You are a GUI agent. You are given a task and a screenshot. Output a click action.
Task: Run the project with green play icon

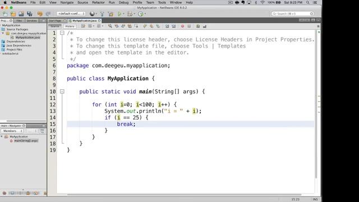click(x=119, y=13)
